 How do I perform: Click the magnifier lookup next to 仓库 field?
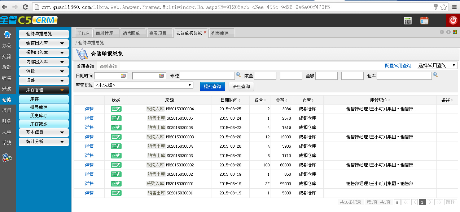pos(435,75)
